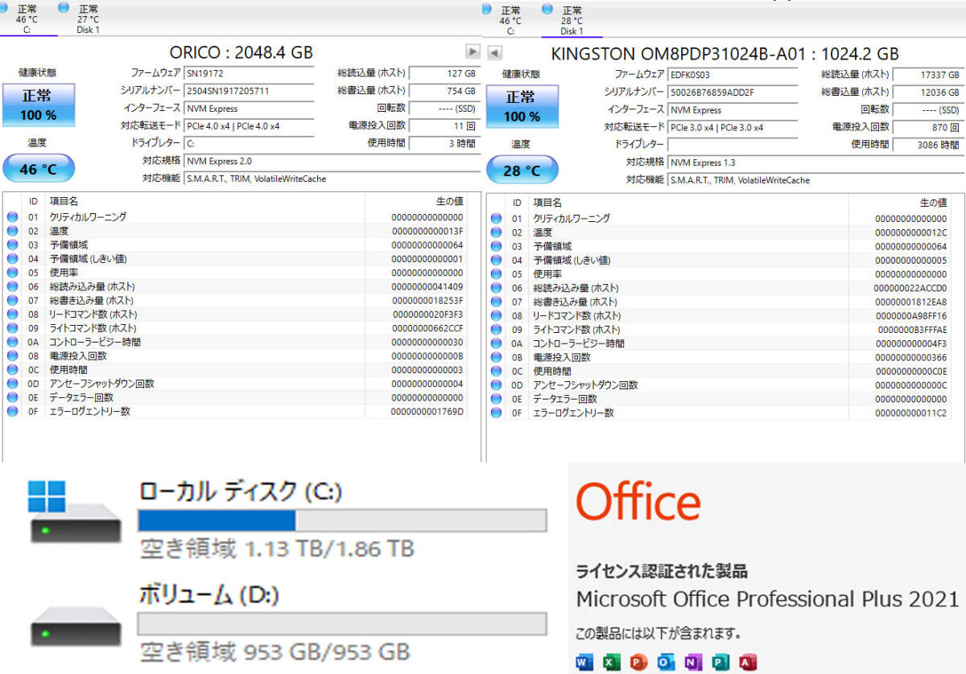
Task: Click the PCIe 4.0 x4 transfer mode field
Action: tap(249, 126)
